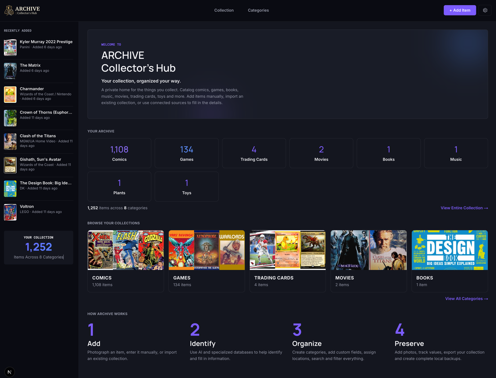The width and height of the screenshot is (496, 378).
Task: Open Crown of Thorns plant thumbnail
Action: point(10,118)
